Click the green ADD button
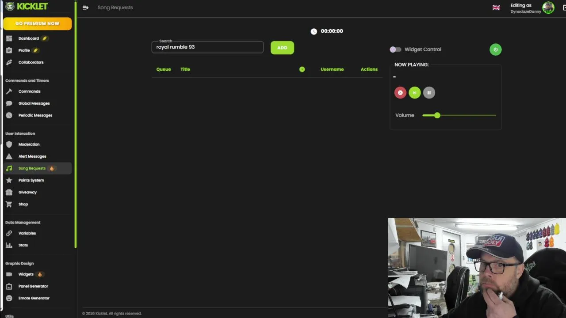Screen dimensions: 566x318 point(282,48)
